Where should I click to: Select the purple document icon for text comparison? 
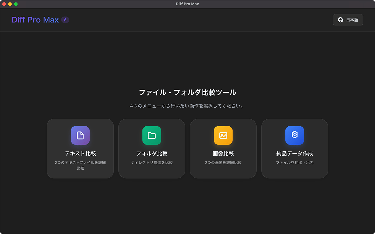[80, 135]
